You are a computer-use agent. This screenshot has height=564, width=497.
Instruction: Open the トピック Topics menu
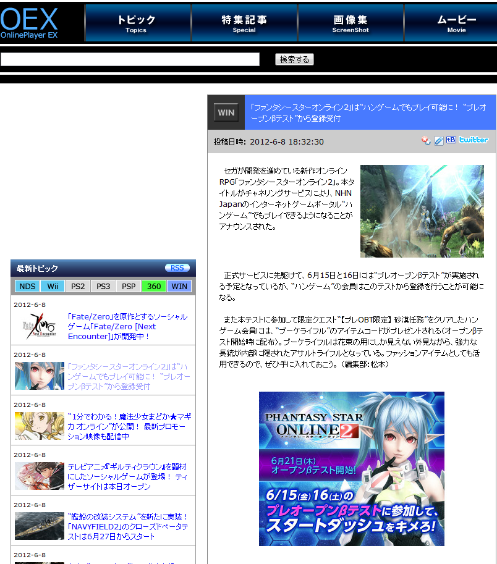[138, 23]
